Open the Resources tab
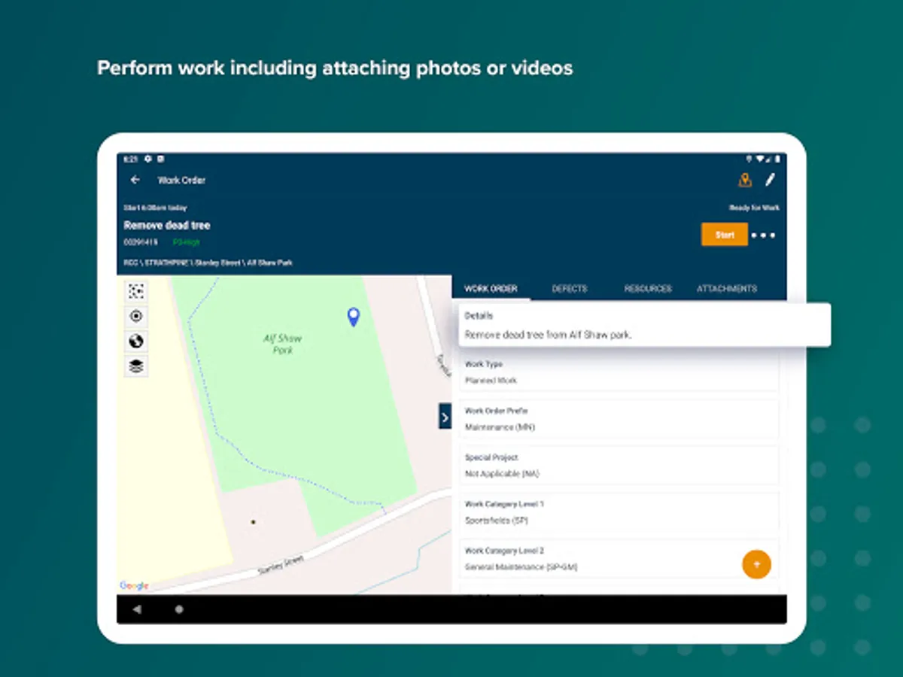 coord(648,288)
